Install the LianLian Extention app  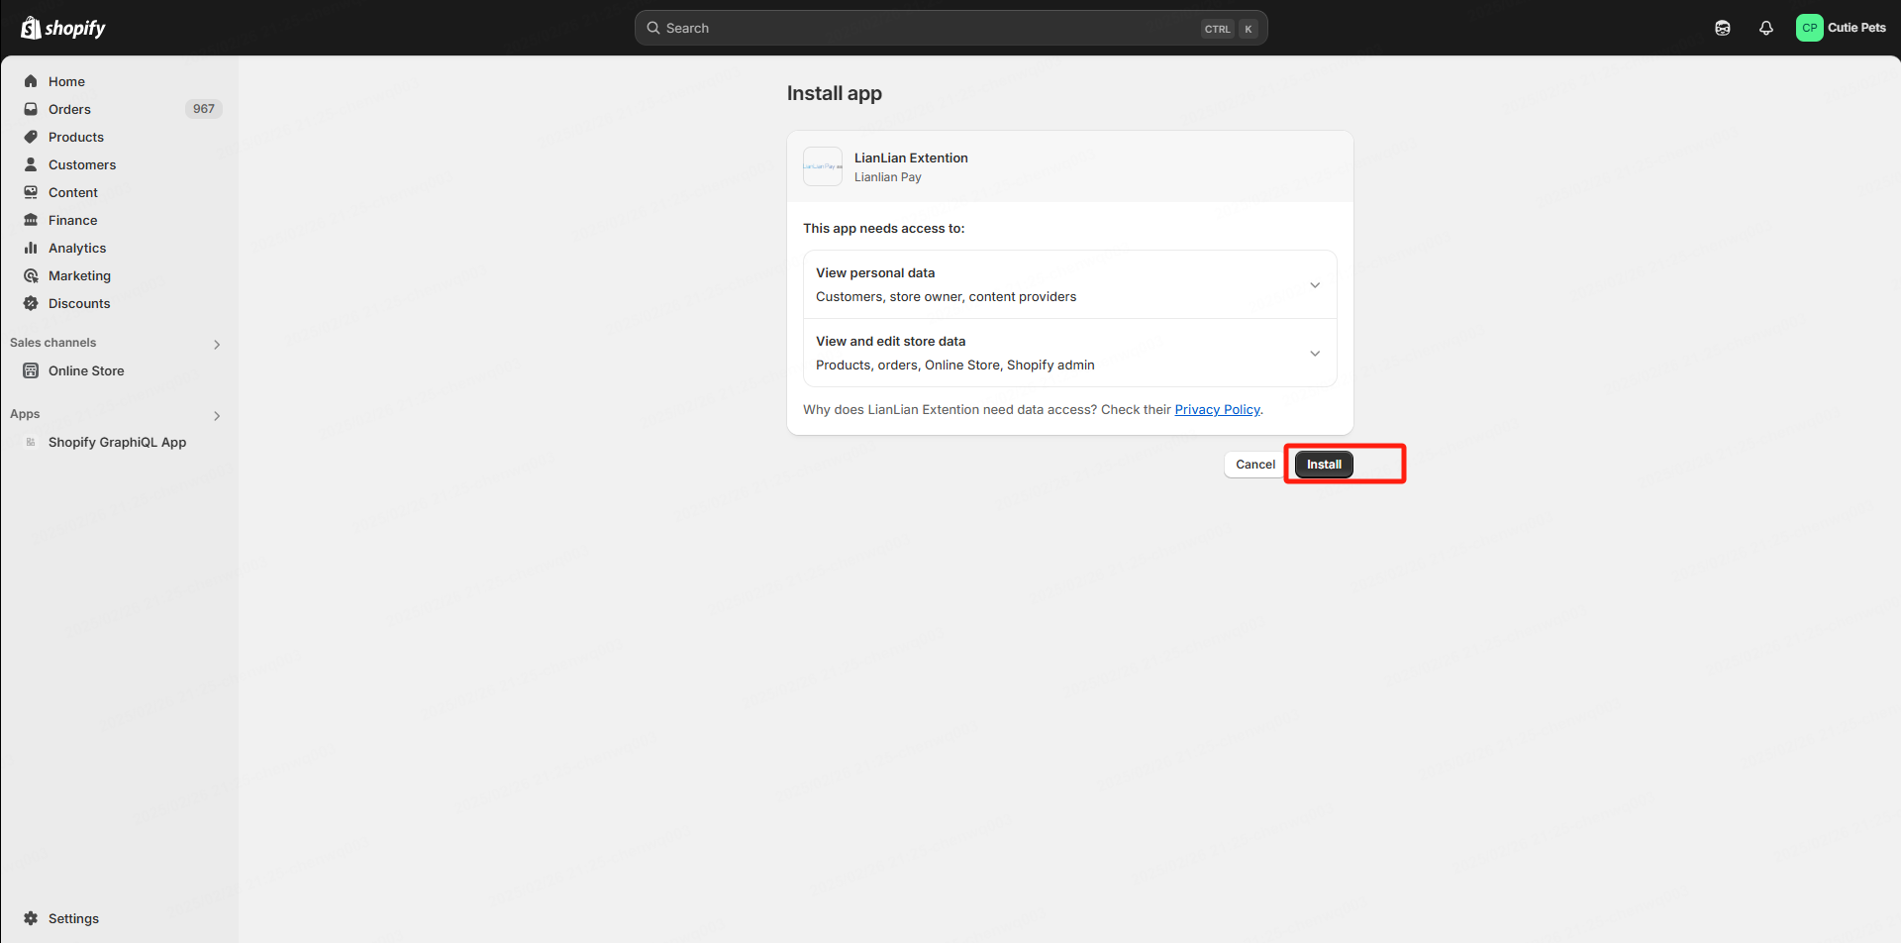[1324, 465]
